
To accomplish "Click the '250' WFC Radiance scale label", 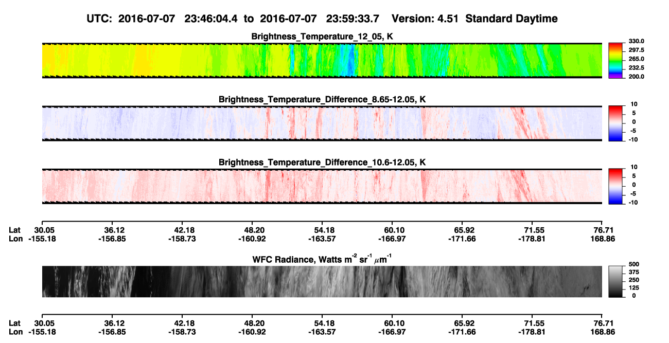I will click(633, 280).
